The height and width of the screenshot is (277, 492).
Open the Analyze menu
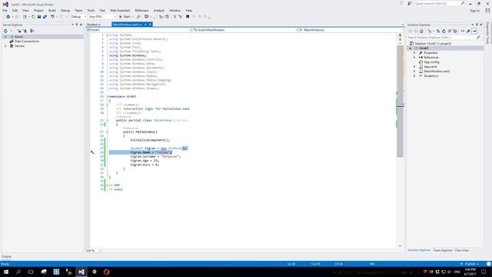(x=159, y=10)
